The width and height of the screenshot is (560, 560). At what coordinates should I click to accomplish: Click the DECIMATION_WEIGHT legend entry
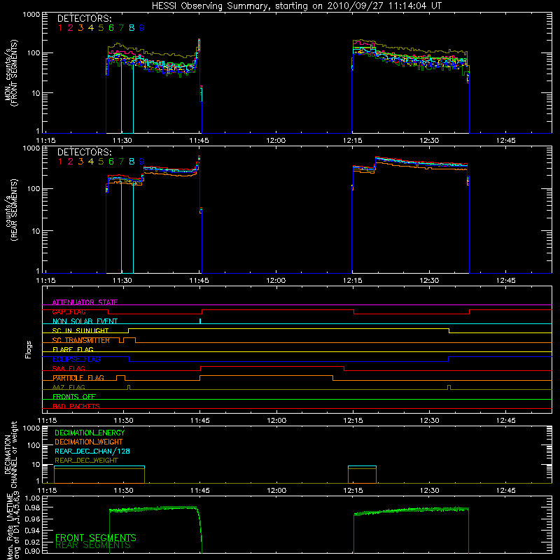pyautogui.click(x=89, y=442)
